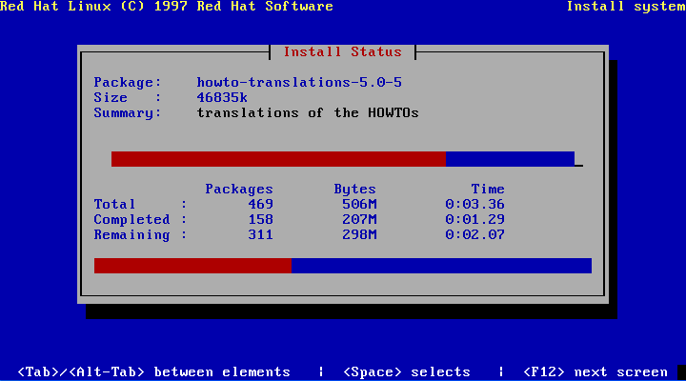Click the package install progress bar

[x=343, y=159]
